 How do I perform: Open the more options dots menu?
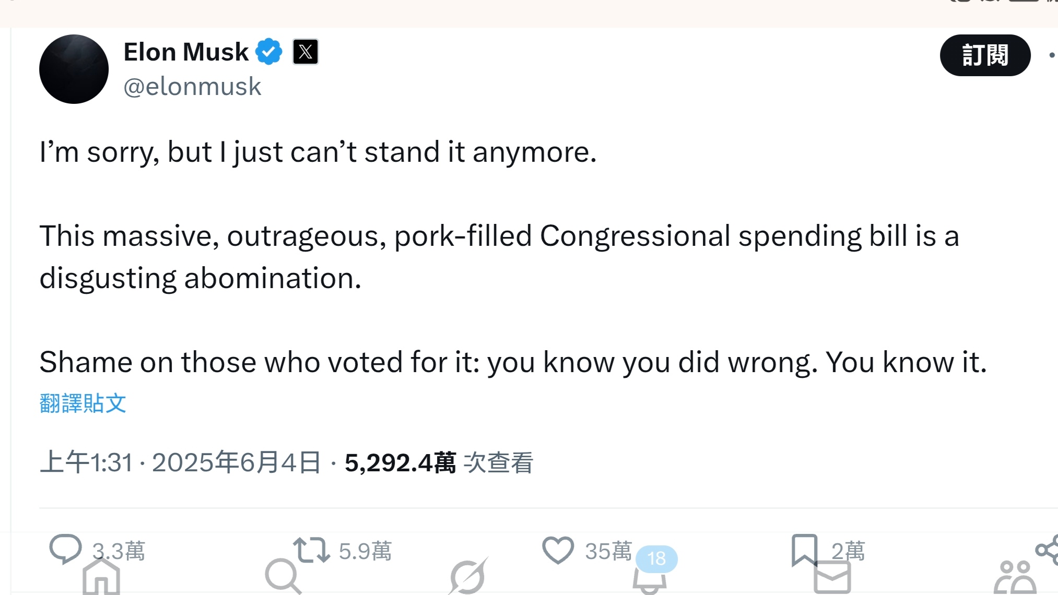coord(1052,55)
